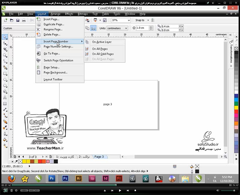The image size is (240, 195).
Task: Select the Rectangle tool
Action: coord(5,73)
